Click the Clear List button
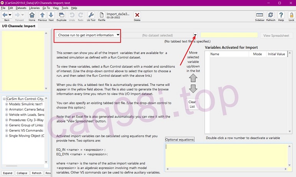The height and width of the screenshot is (177, 296). click(192, 104)
